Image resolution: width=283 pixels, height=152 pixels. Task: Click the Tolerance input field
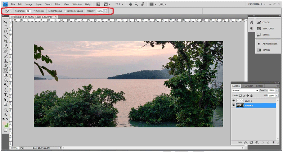pos(28,11)
